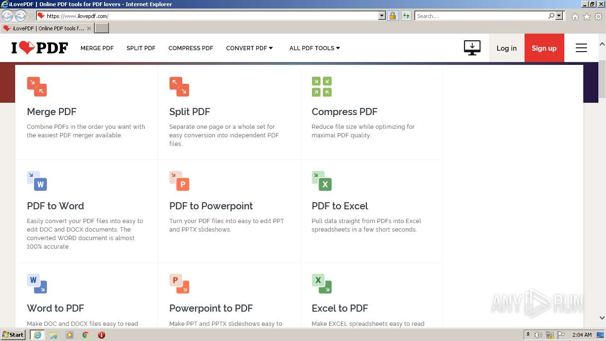Open the Excel to PDF title link
The image size is (606, 341).
click(340, 308)
